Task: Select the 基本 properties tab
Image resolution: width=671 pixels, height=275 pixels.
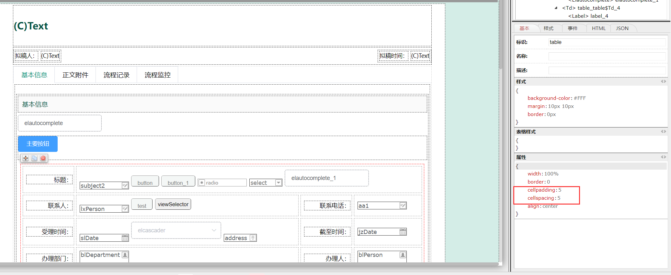Action: click(x=525, y=28)
